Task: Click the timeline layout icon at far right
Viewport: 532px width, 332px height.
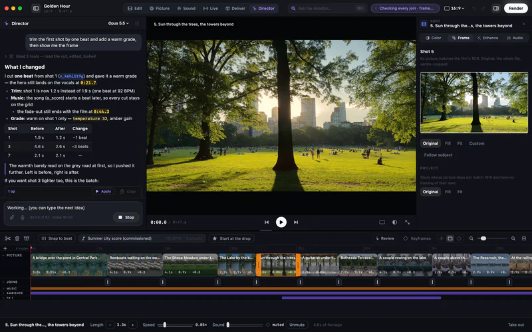Action: click(x=524, y=238)
